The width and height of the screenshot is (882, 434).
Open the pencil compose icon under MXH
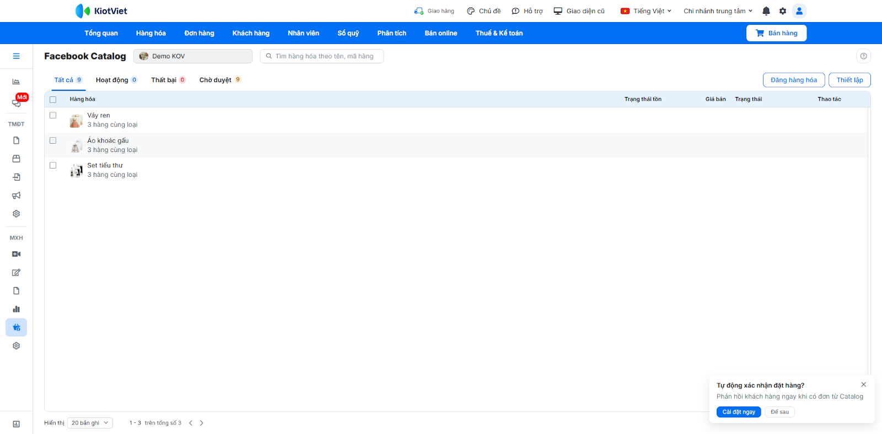coord(17,273)
